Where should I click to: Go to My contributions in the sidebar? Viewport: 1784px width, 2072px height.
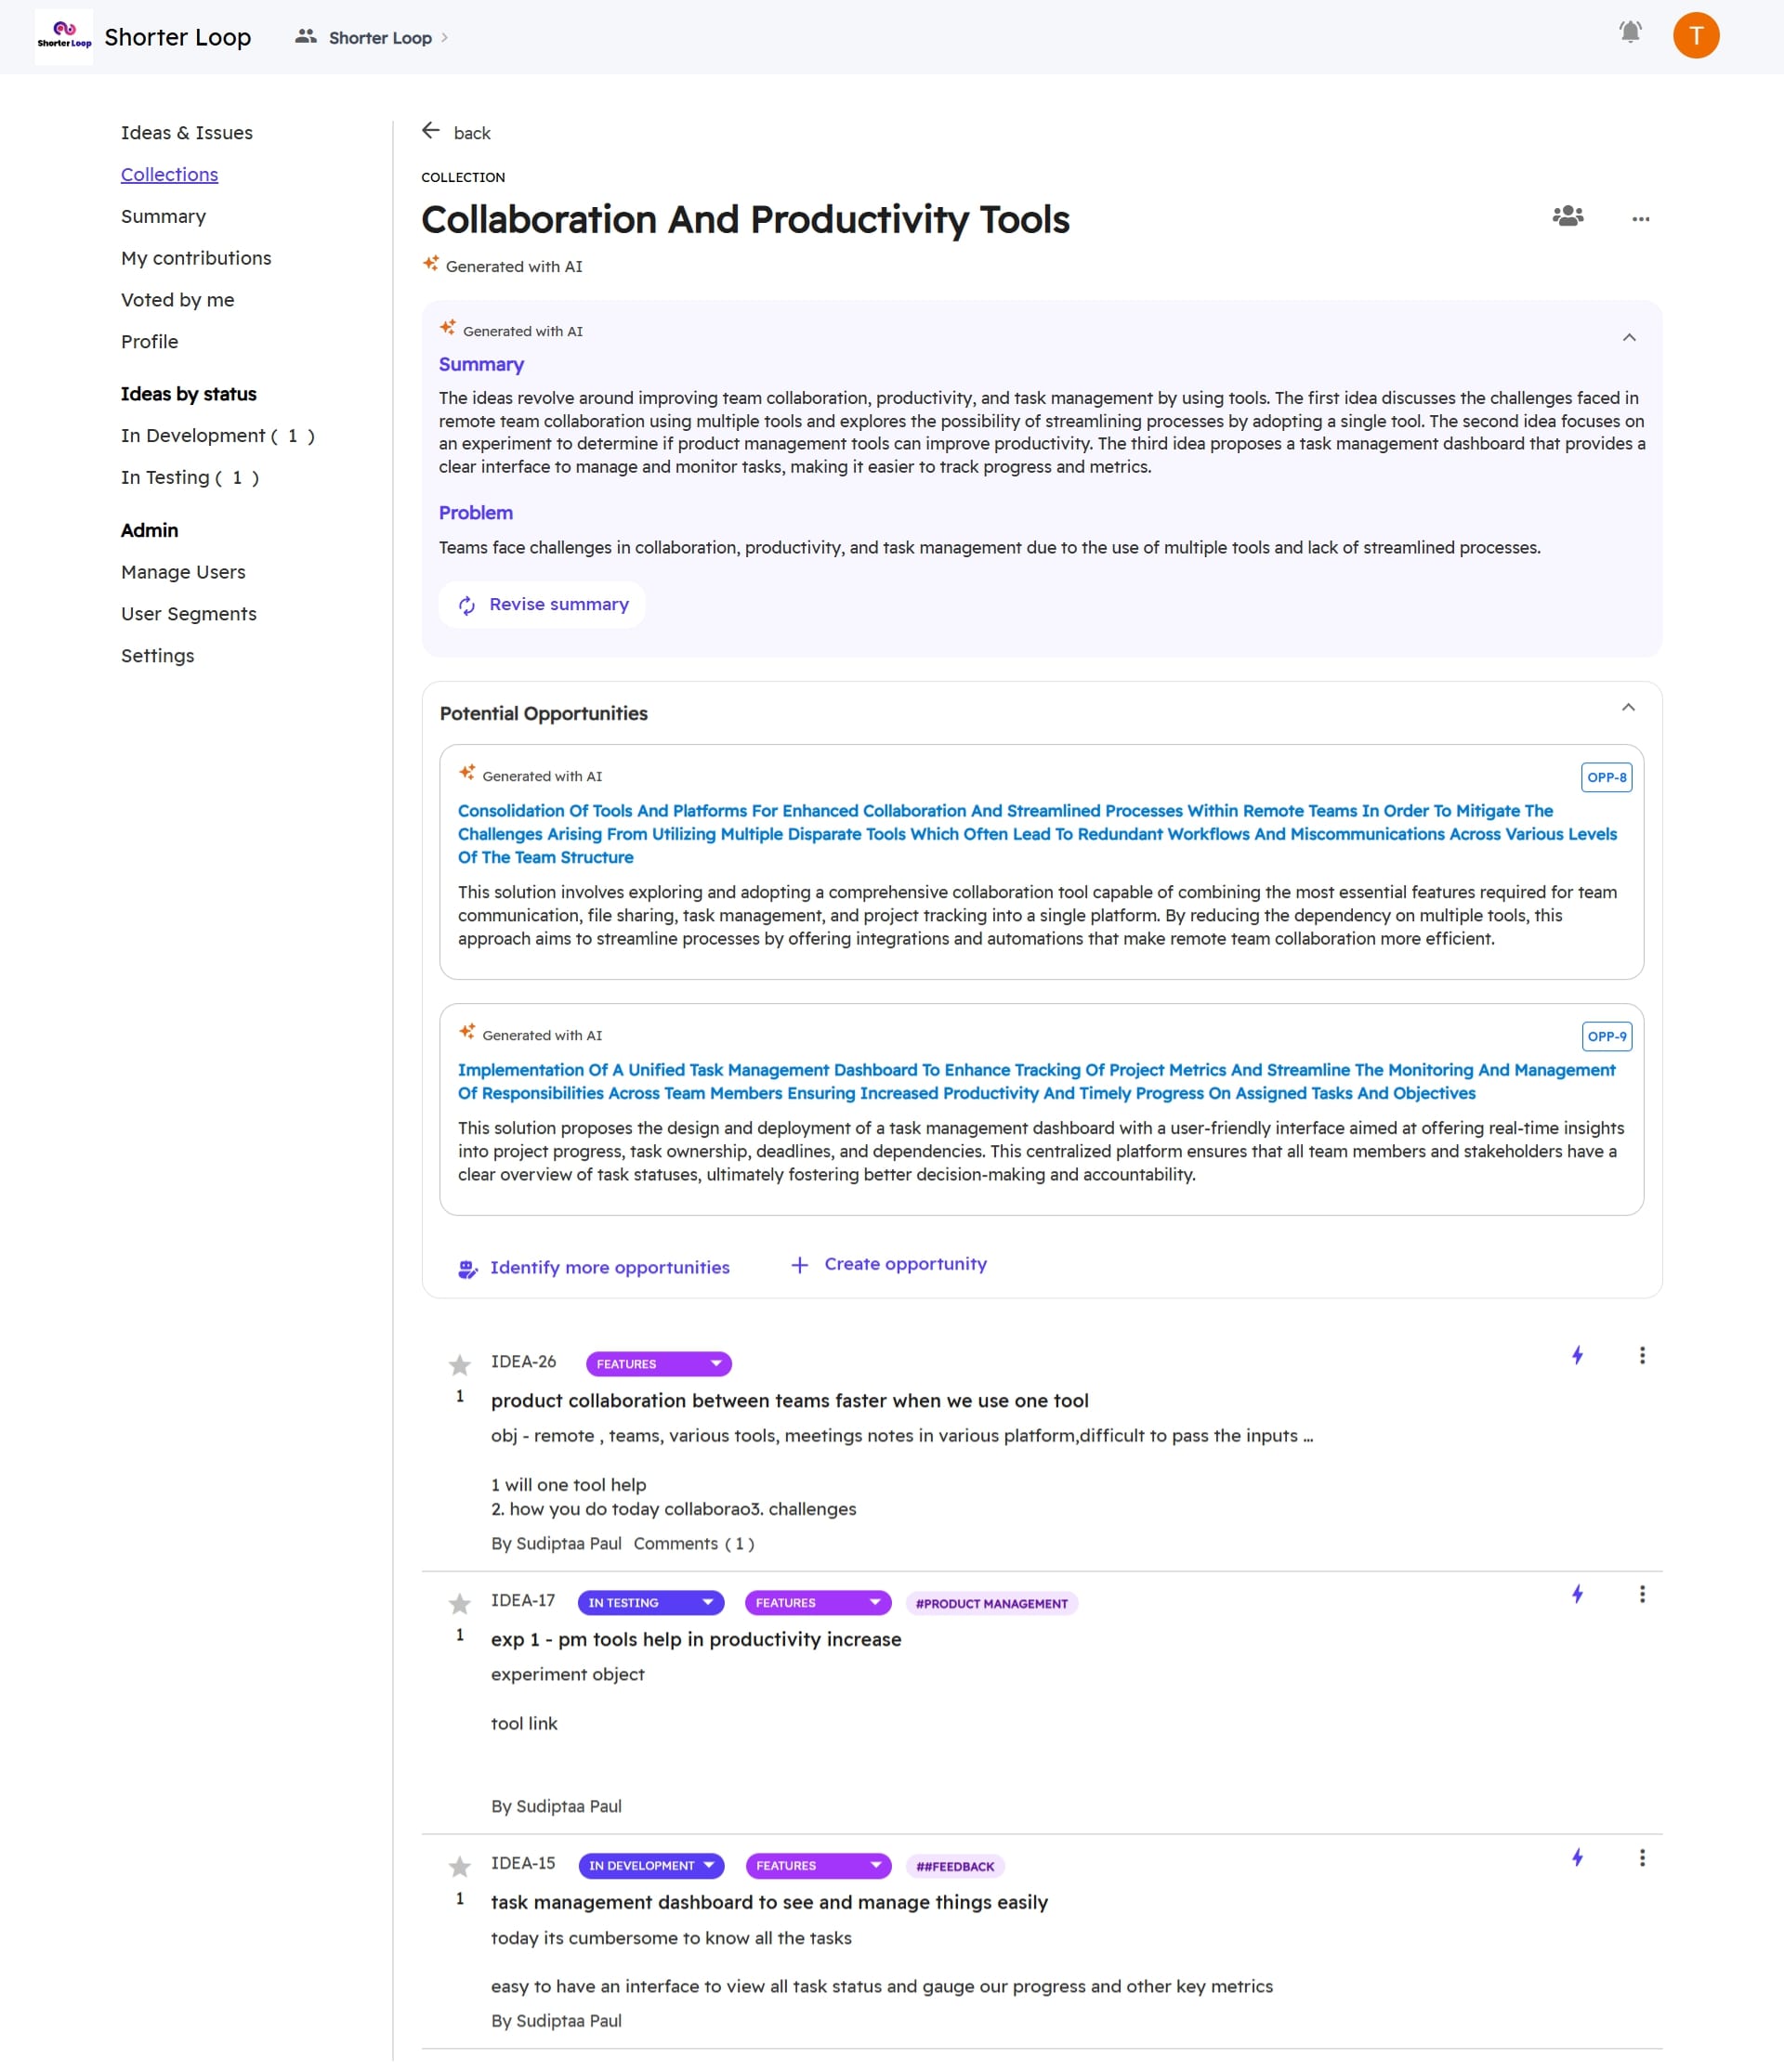pos(196,258)
